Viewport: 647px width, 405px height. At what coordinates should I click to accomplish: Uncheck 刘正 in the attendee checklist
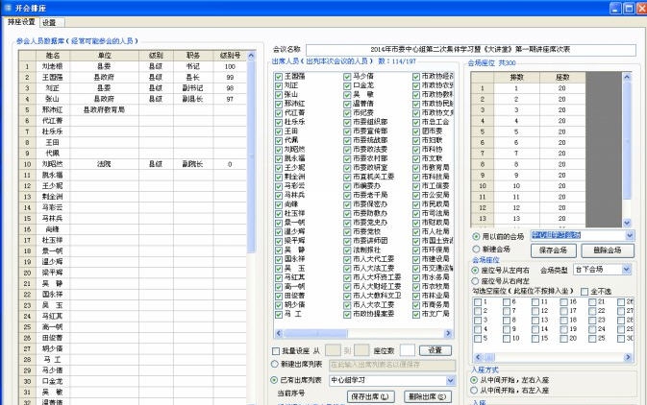pos(279,85)
